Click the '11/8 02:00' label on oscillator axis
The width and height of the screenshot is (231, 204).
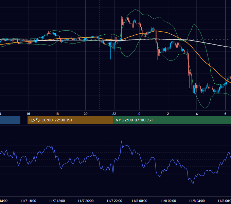coord(168,201)
